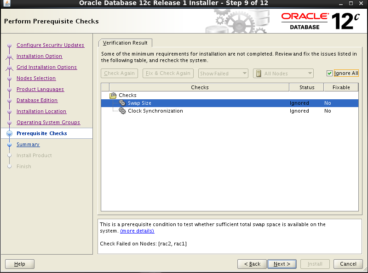
Task: Go to Database Edition step
Action: 37,100
